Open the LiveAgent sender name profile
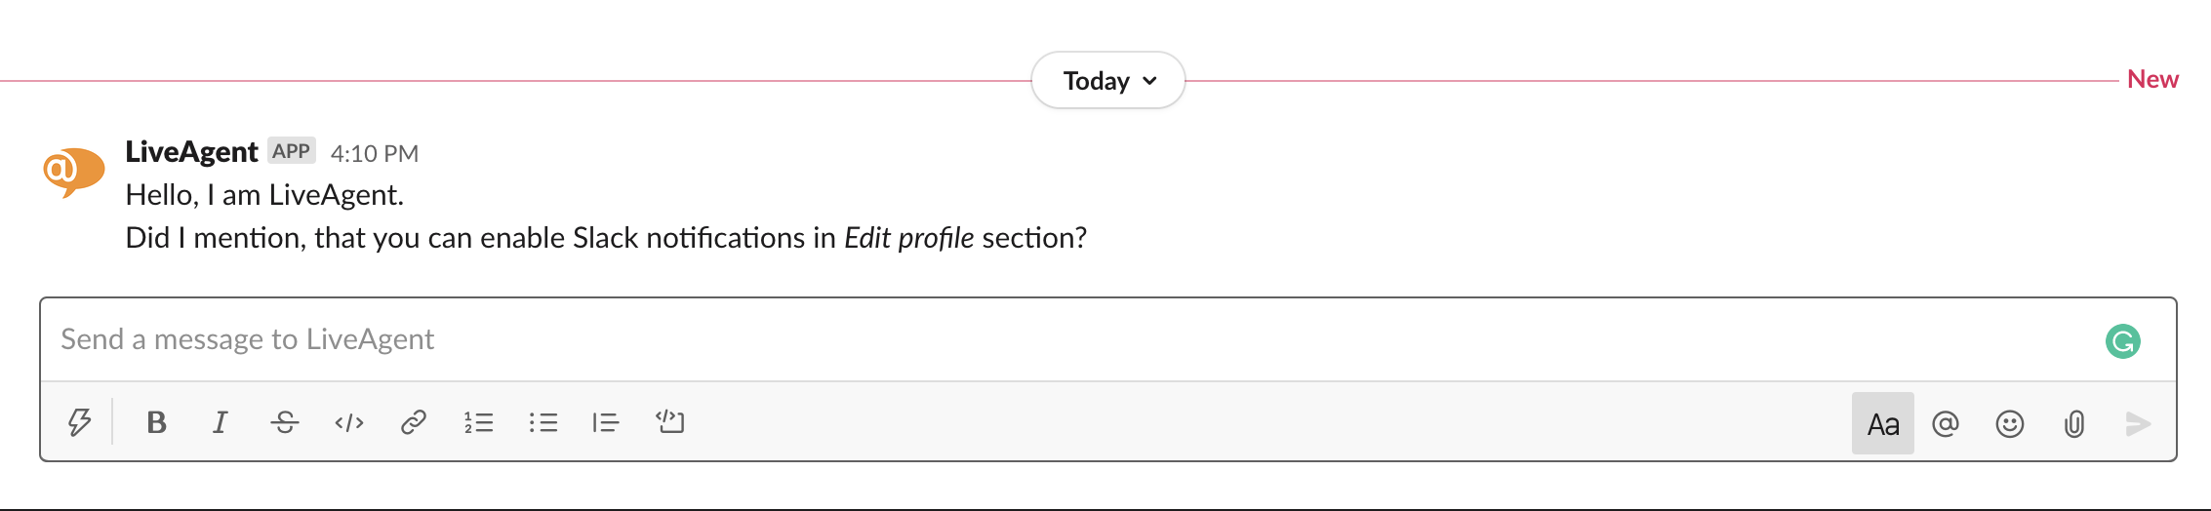The width and height of the screenshot is (2211, 511). [191, 152]
